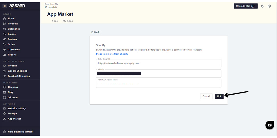Click the API Key input field
The width and height of the screenshot is (277, 138).
click(159, 73)
